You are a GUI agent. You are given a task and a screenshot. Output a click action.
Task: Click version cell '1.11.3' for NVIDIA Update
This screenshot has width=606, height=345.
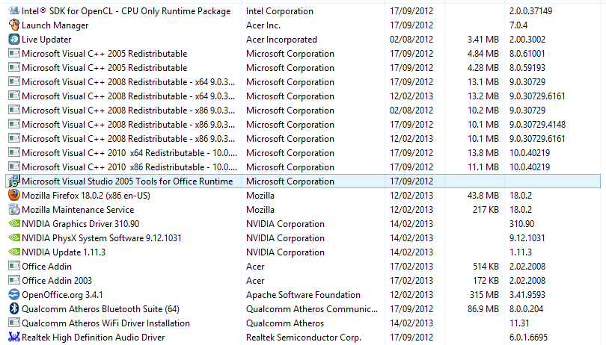(x=521, y=252)
